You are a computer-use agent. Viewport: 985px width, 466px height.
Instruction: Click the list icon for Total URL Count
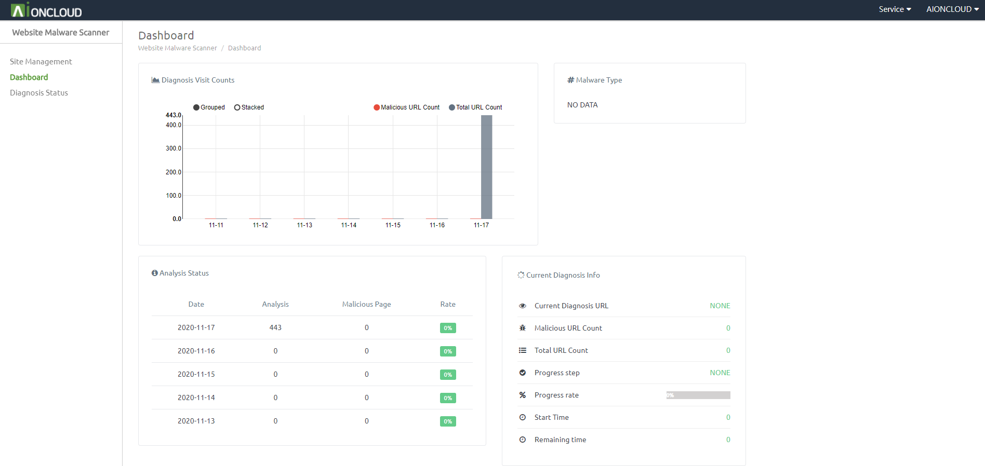[x=523, y=351]
